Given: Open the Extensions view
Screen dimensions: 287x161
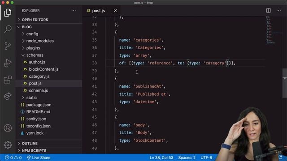Looking at the screenshot, I should 8,80.
